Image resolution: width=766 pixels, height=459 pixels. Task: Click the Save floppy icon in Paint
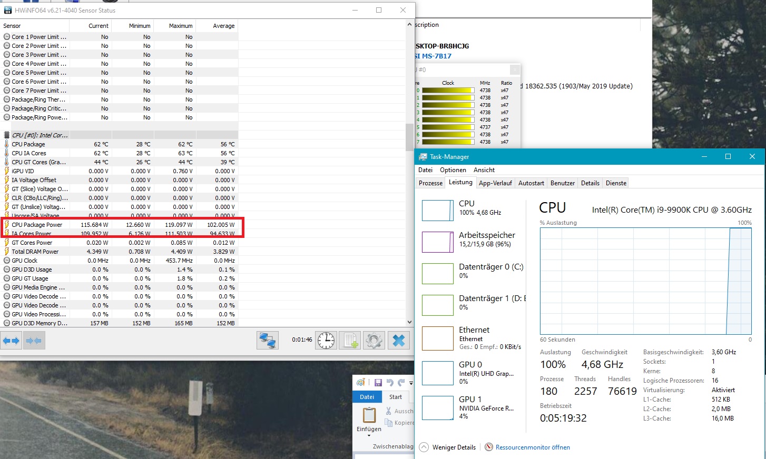coord(378,383)
